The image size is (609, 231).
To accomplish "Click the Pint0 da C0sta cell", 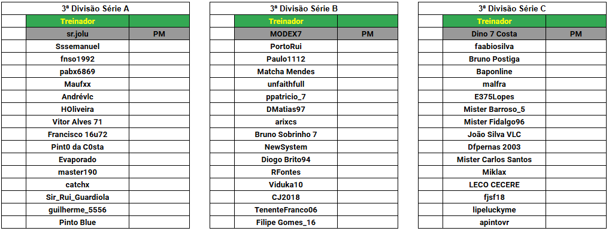I will click(x=78, y=147).
